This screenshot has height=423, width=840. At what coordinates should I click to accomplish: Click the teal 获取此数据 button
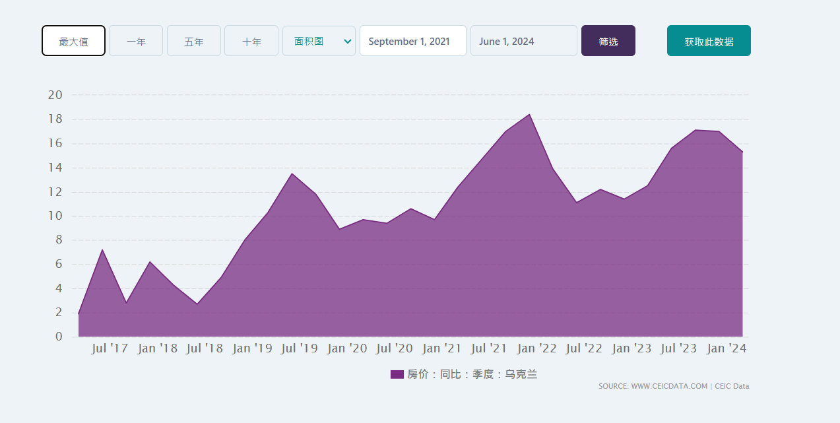point(709,41)
